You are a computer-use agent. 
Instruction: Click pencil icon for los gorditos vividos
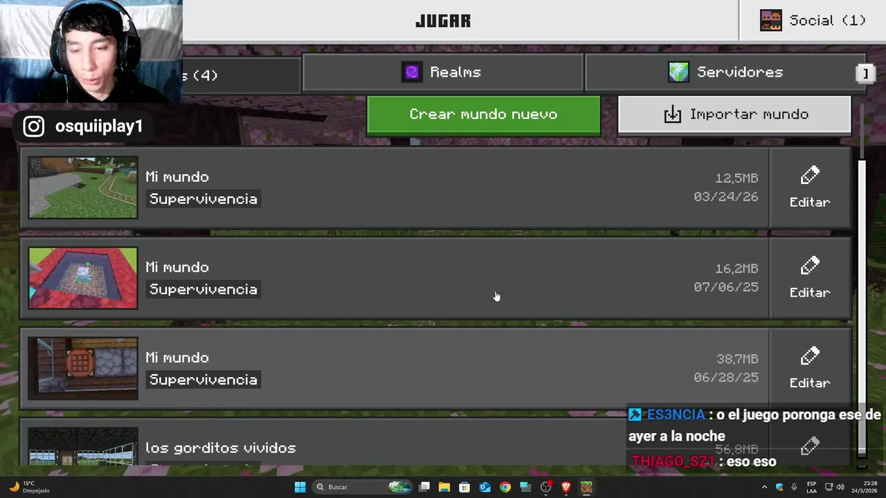pos(810,447)
